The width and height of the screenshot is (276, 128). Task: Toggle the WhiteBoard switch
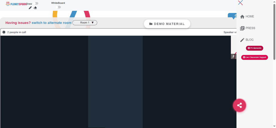coord(58,7)
